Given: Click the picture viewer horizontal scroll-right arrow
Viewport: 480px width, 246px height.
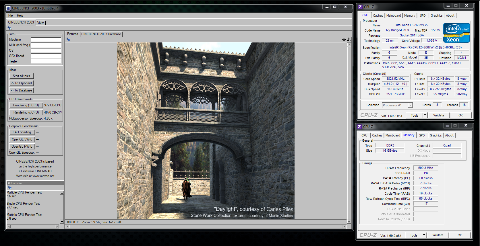Looking at the screenshot, I should [x=344, y=227].
